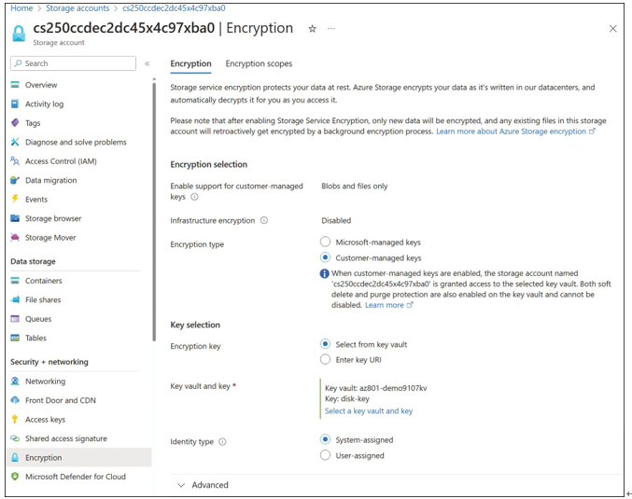Click Storage accounts breadcrumb link

click(77, 8)
